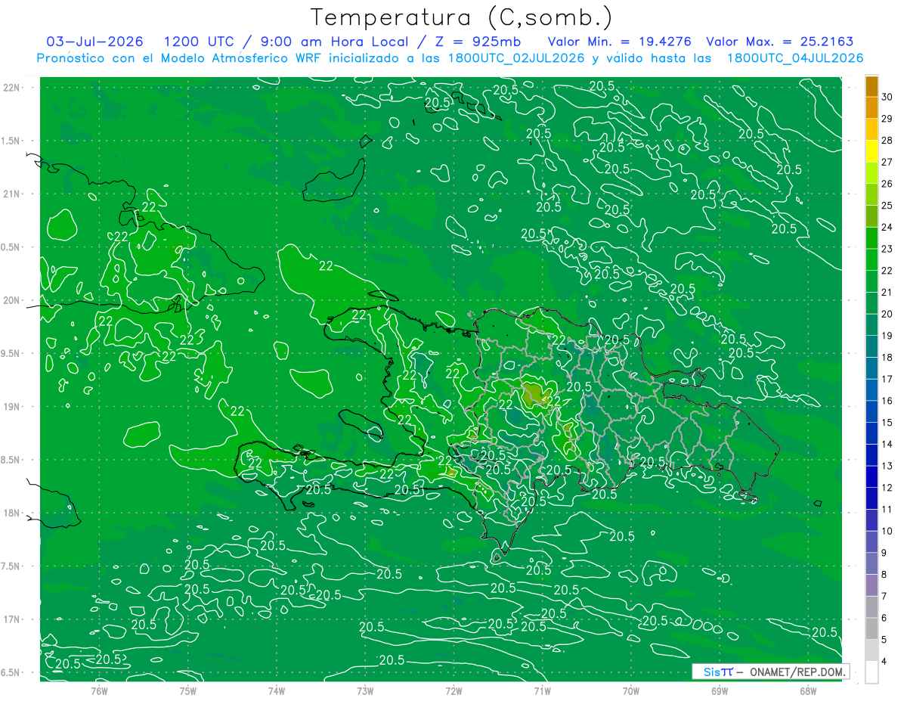The image size is (907, 701).
Task: Click the 75W longitude axis label
Action: click(187, 691)
